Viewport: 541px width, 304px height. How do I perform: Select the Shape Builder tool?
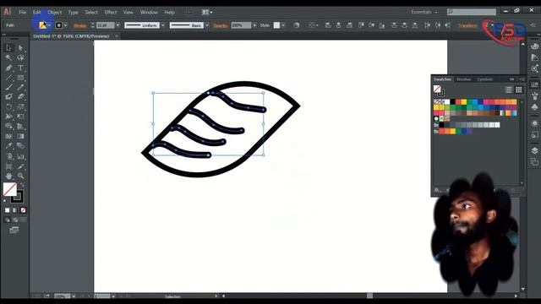(9, 127)
